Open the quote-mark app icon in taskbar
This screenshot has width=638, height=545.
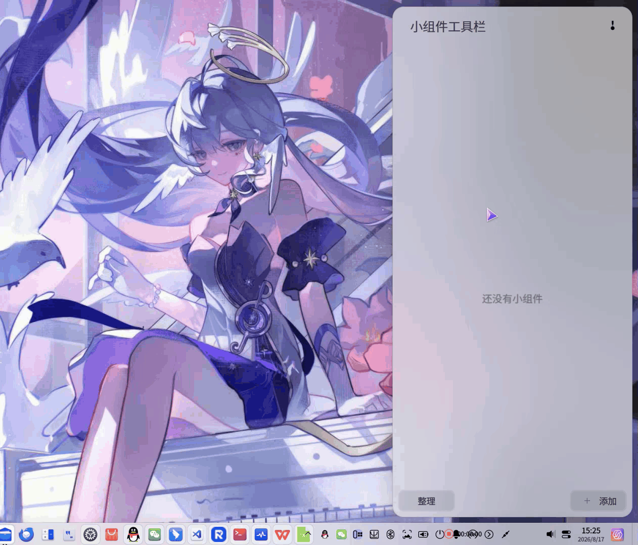tap(69, 534)
